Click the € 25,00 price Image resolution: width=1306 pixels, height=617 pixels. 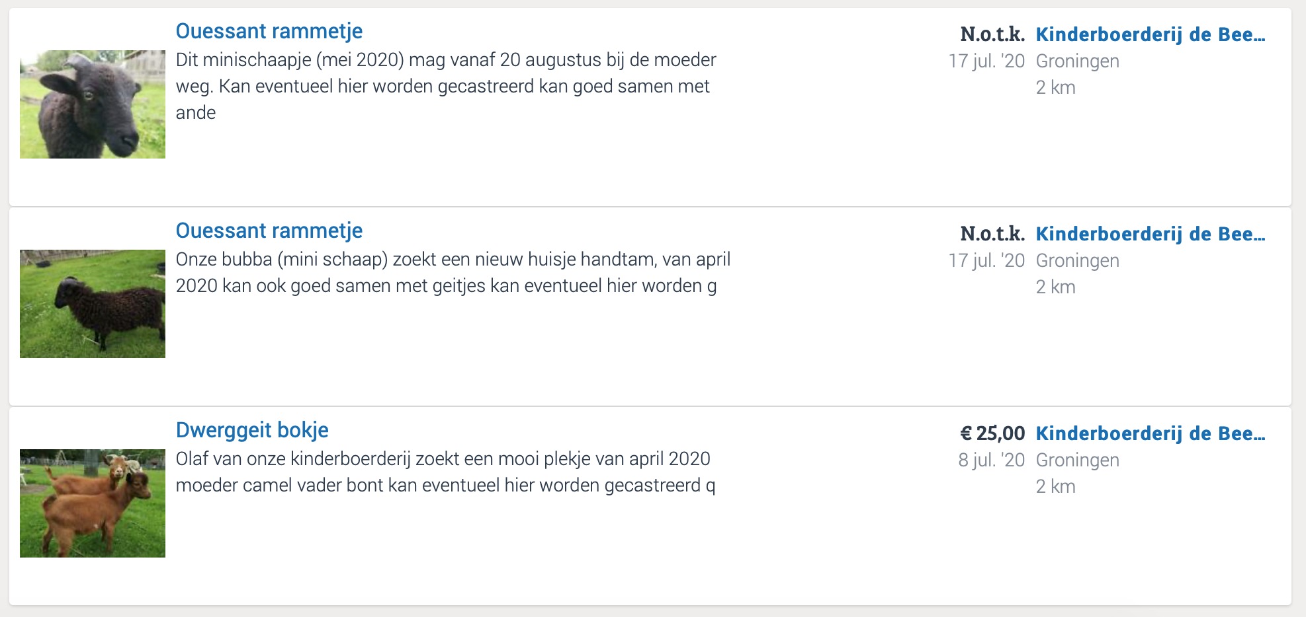pyautogui.click(x=992, y=433)
